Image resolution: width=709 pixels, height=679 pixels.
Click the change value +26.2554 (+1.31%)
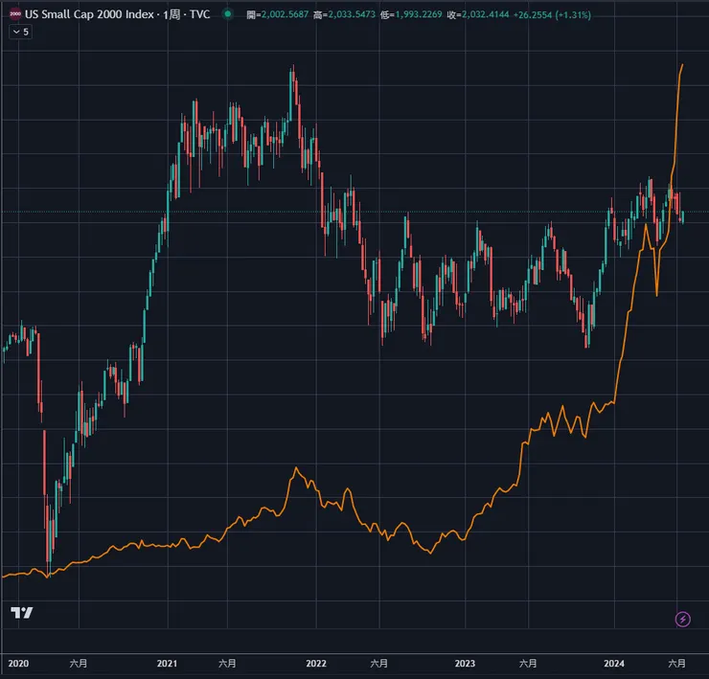pos(552,15)
